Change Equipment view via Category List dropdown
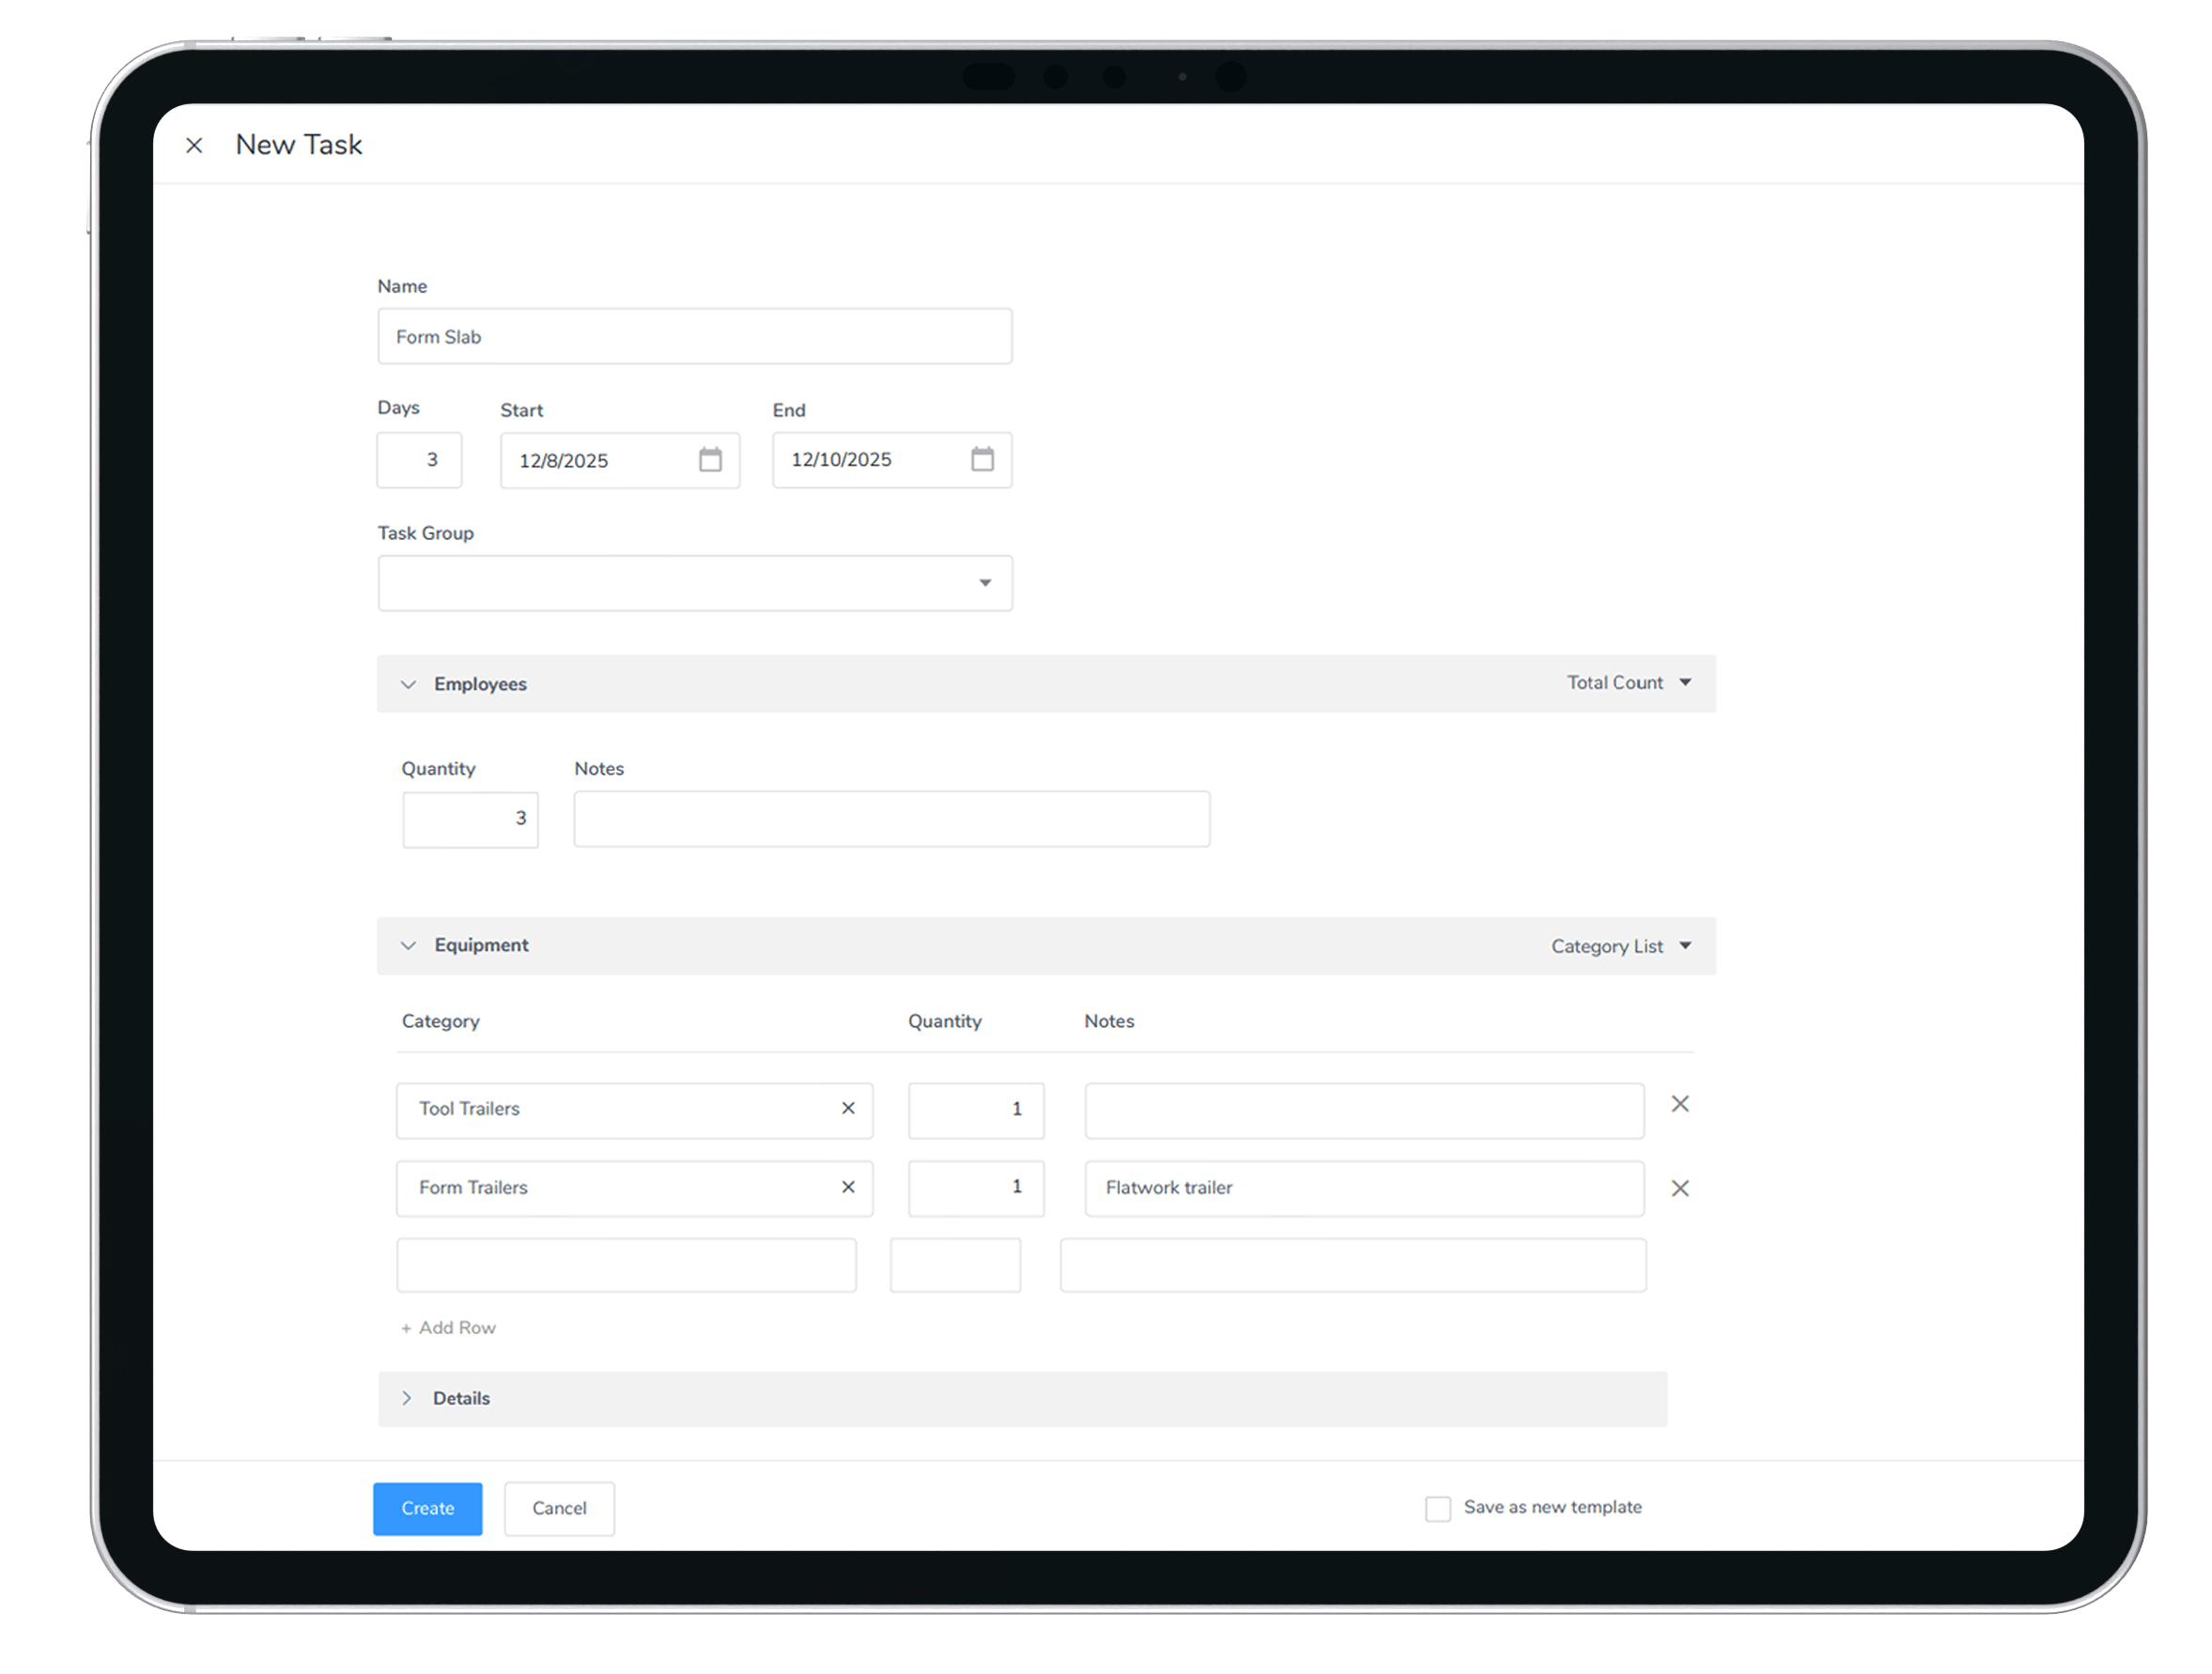 pos(1620,945)
